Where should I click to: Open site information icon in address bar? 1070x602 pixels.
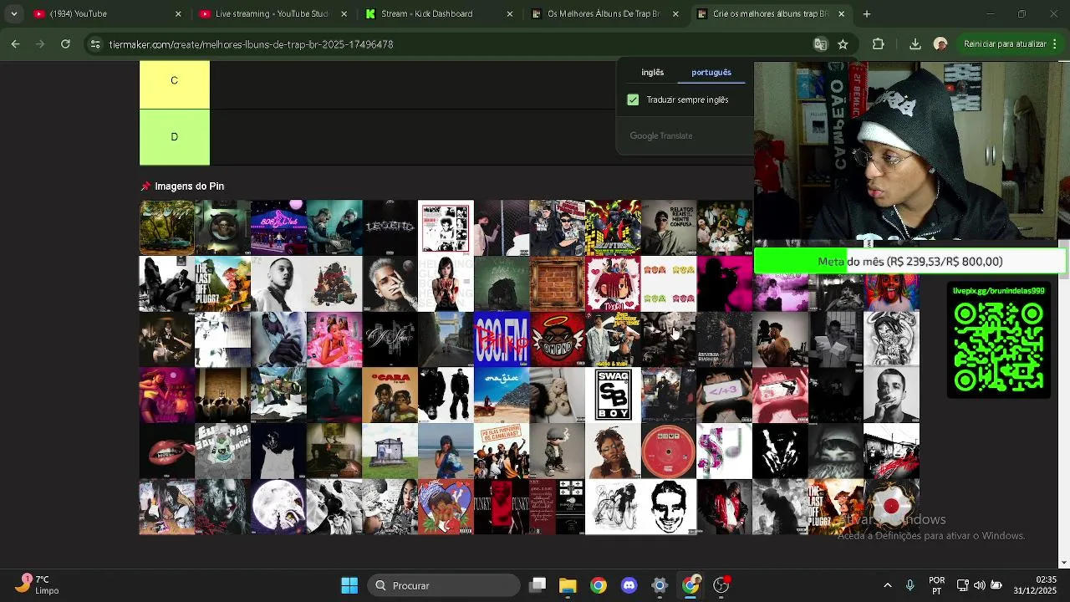tap(95, 44)
